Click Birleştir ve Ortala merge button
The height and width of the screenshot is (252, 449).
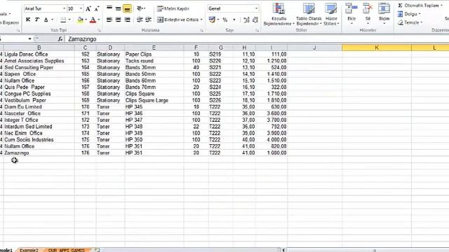point(177,20)
